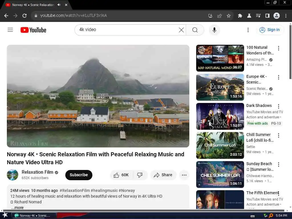Open the Relaxation Film channel name link

coord(37,172)
